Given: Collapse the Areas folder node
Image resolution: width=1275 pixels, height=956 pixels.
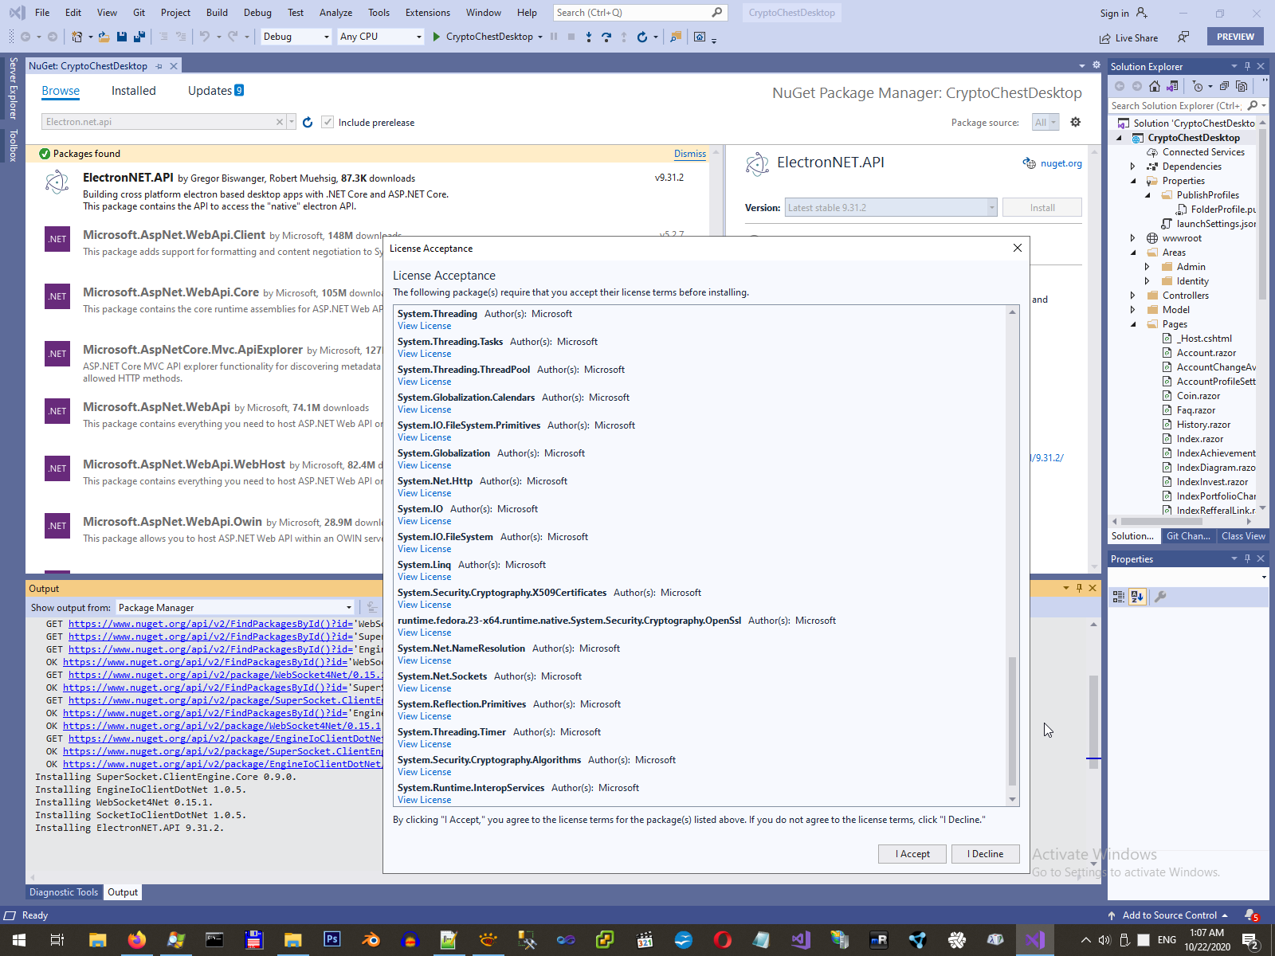Looking at the screenshot, I should tap(1132, 253).
